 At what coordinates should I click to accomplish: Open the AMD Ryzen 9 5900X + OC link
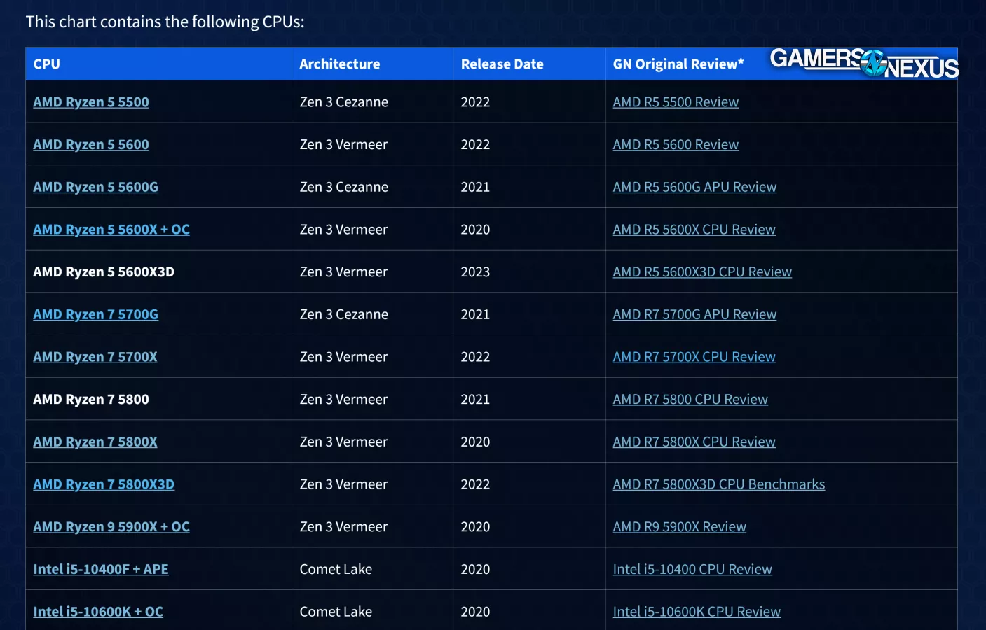tap(111, 527)
